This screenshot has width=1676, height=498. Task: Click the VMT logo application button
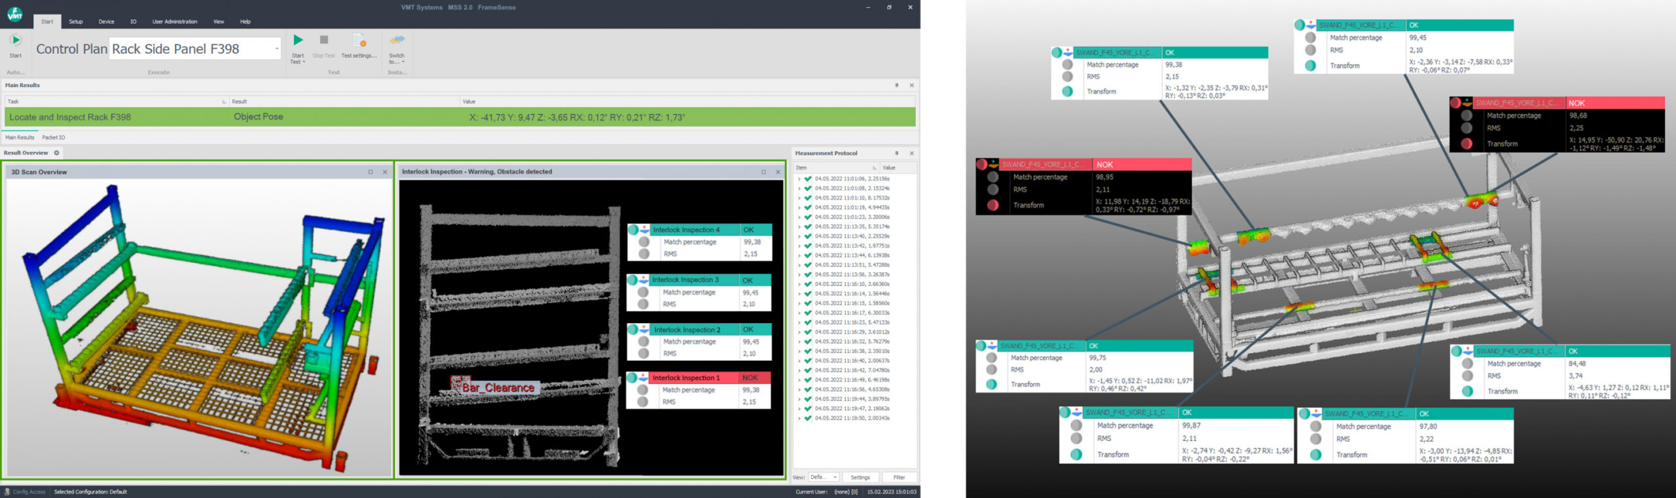(x=14, y=14)
